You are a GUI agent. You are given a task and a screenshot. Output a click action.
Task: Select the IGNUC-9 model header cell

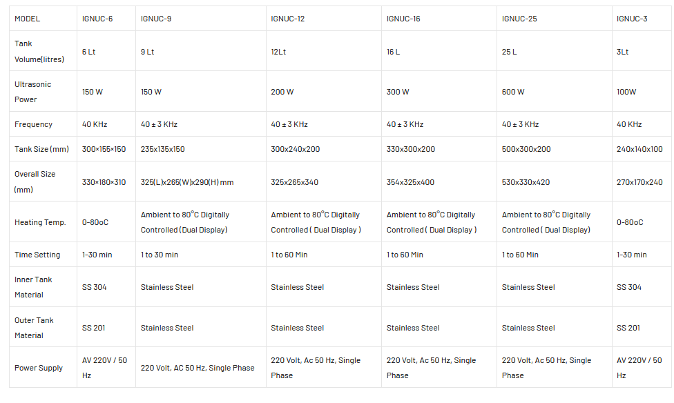click(156, 19)
